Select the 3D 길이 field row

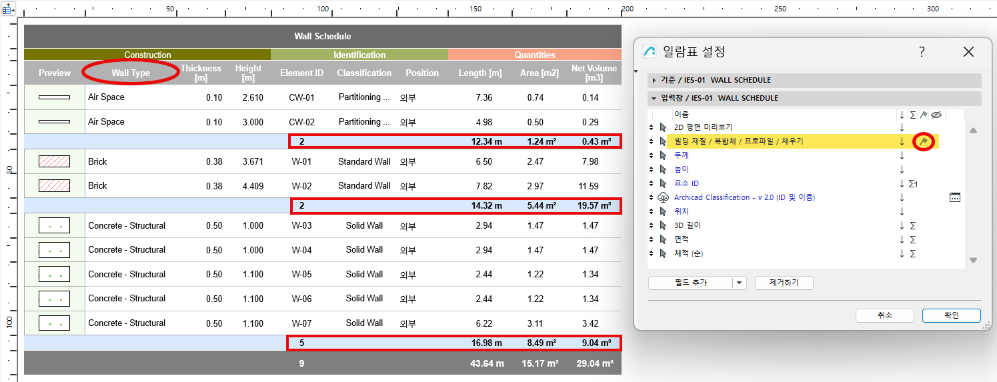tap(687, 225)
